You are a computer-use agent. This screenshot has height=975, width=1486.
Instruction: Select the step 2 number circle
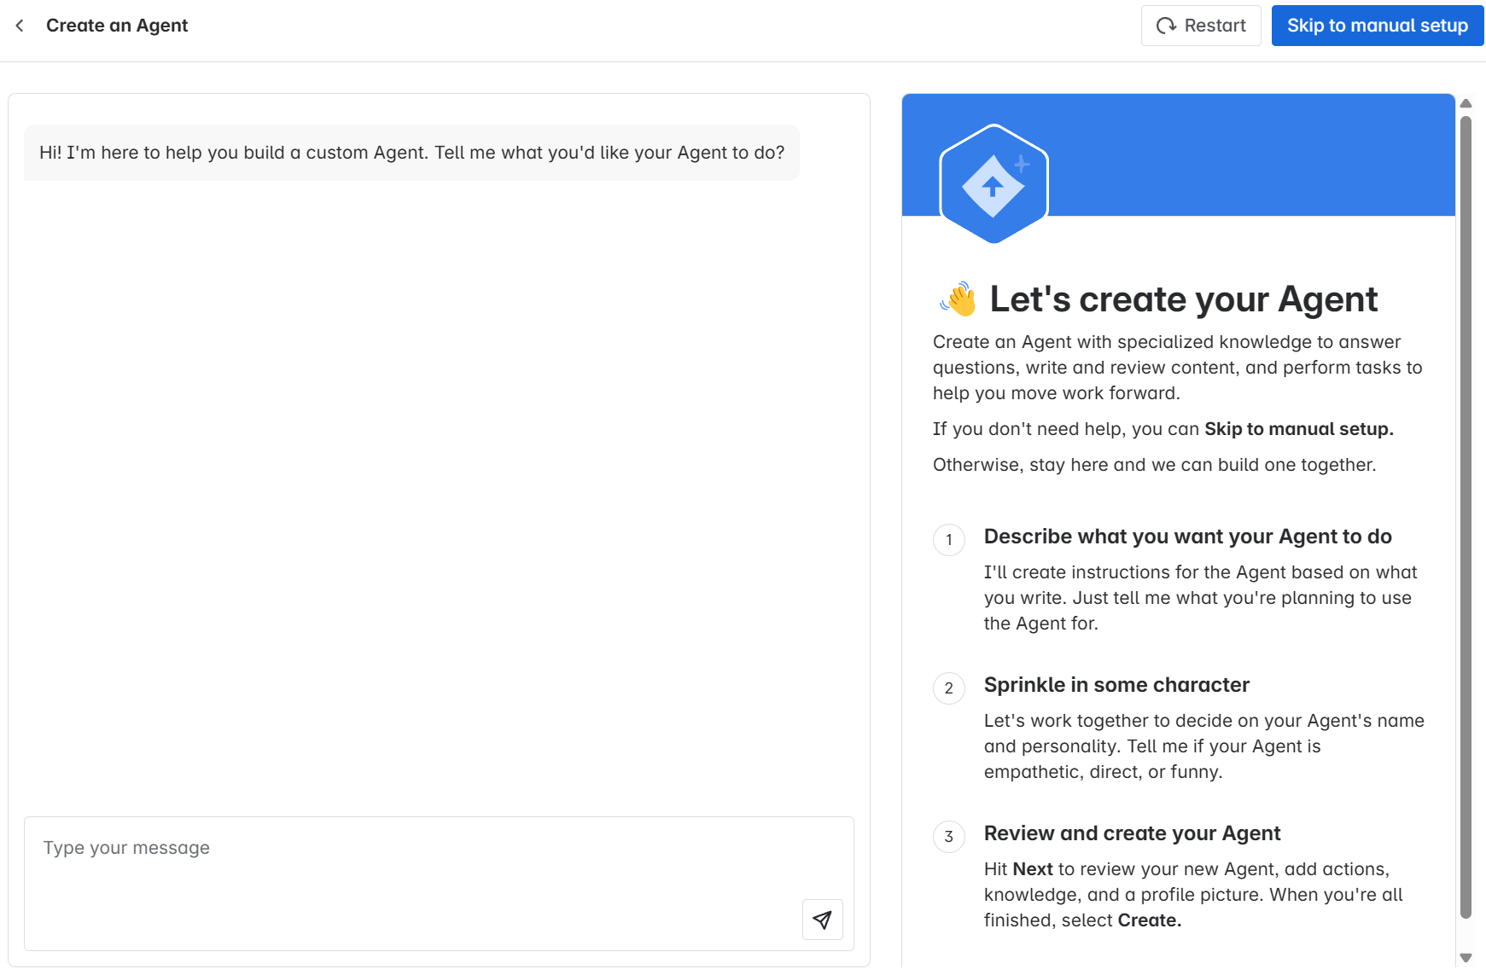coord(949,688)
